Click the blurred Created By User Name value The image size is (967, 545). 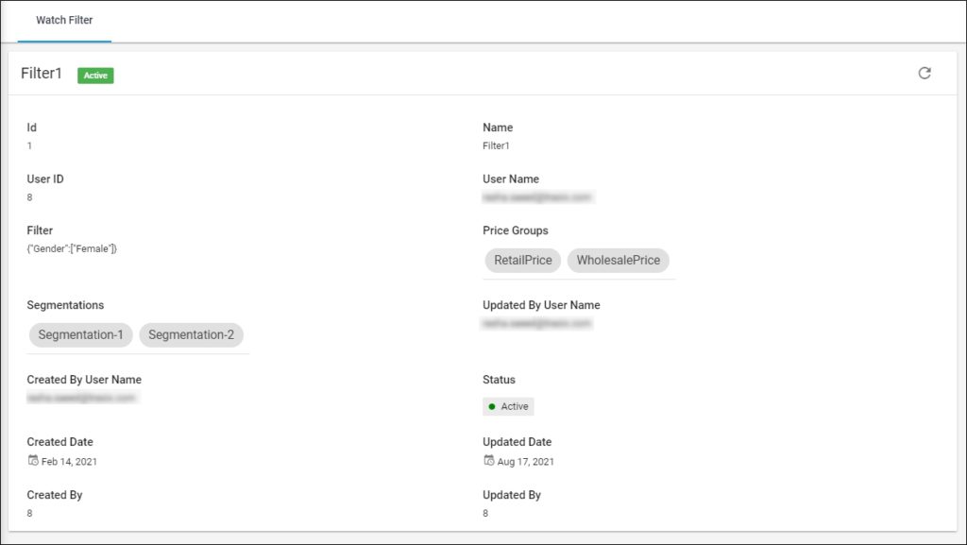[81, 399]
